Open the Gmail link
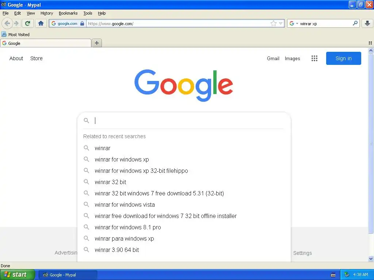Screen dimensions: 374x280 tap(273, 58)
